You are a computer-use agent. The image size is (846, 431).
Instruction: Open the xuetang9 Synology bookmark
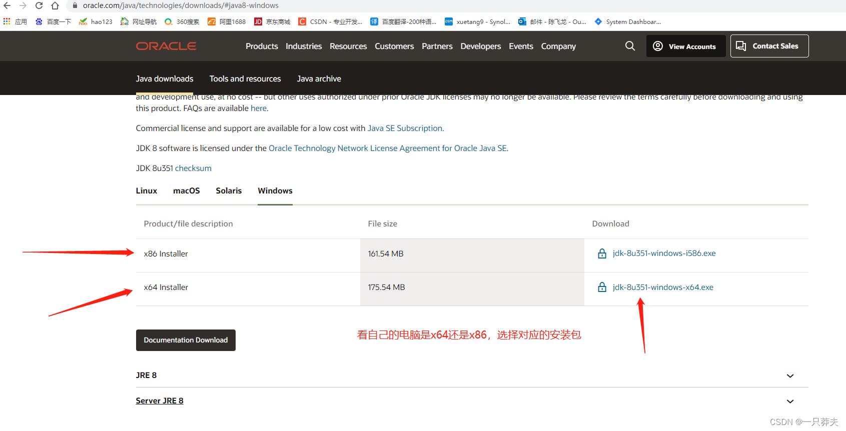point(477,21)
